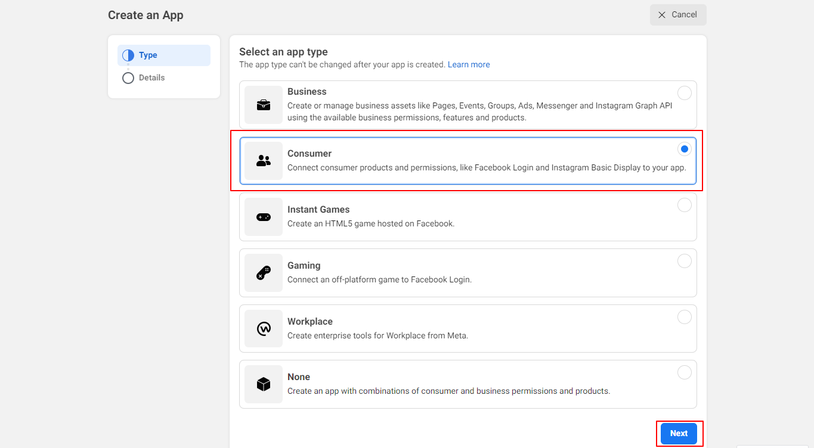Click the Details step circle icon

click(128, 78)
